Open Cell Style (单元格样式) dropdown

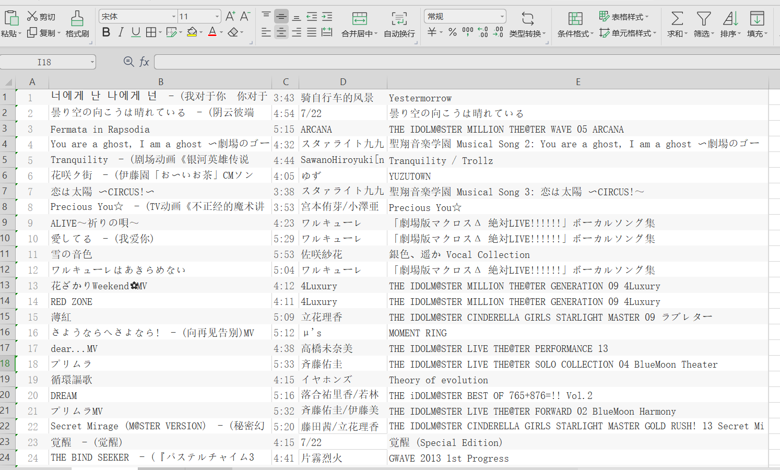(628, 33)
